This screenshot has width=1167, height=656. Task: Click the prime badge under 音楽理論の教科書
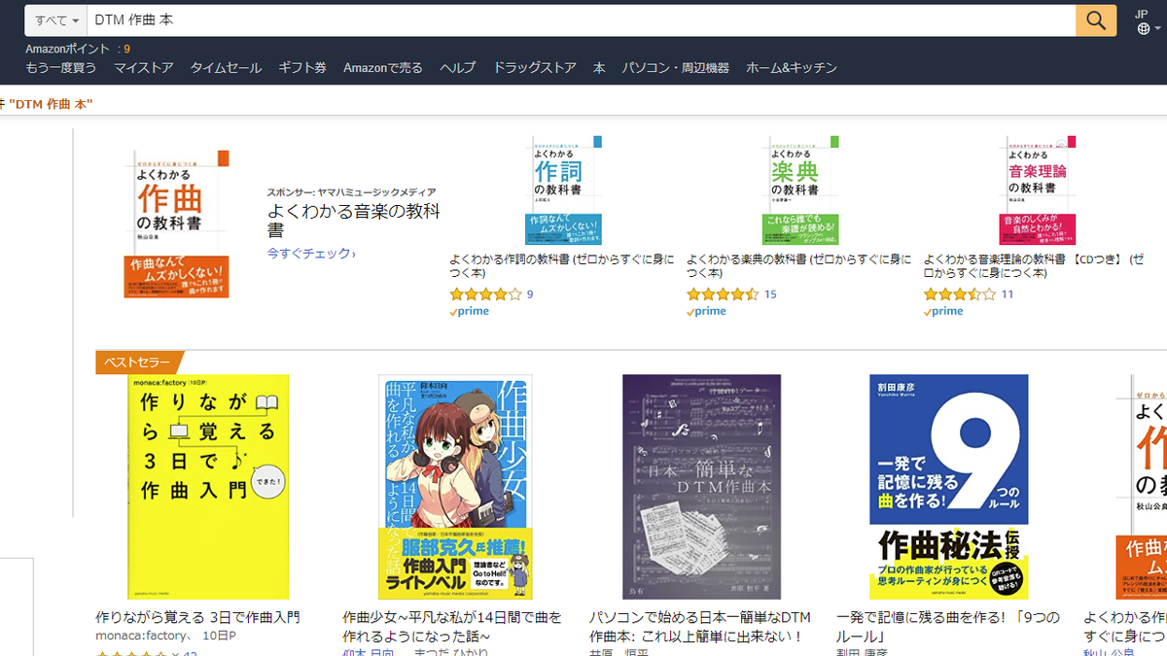click(x=944, y=312)
